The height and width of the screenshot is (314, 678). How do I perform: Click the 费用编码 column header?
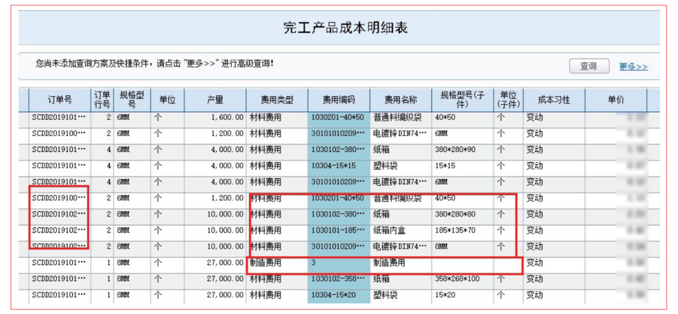338,100
